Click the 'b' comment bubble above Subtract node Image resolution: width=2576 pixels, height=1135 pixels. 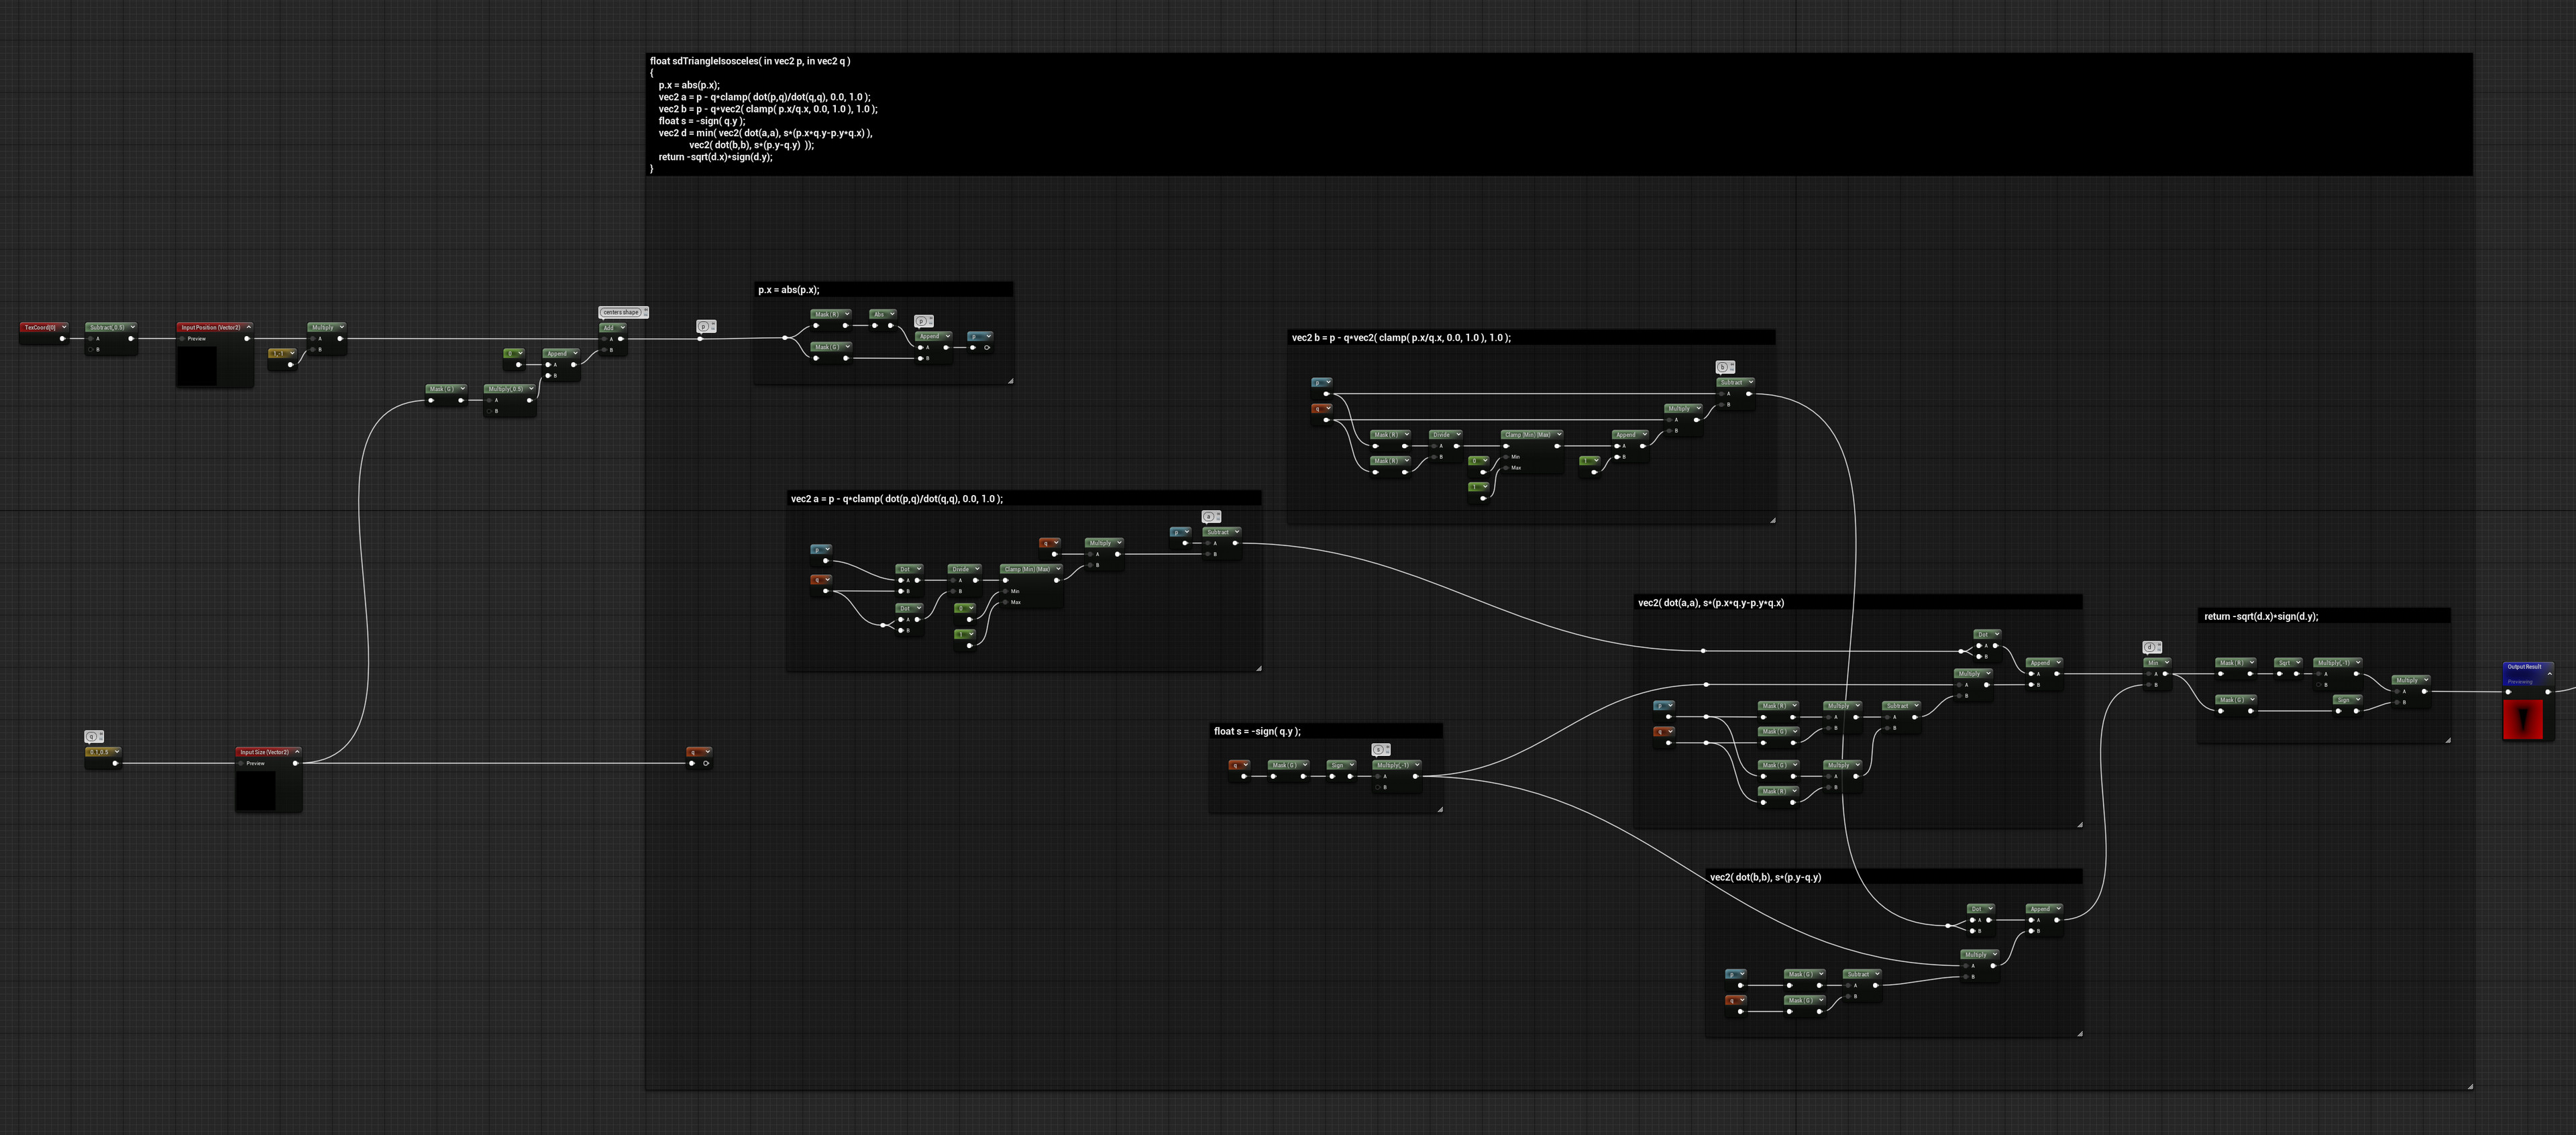pos(1723,367)
